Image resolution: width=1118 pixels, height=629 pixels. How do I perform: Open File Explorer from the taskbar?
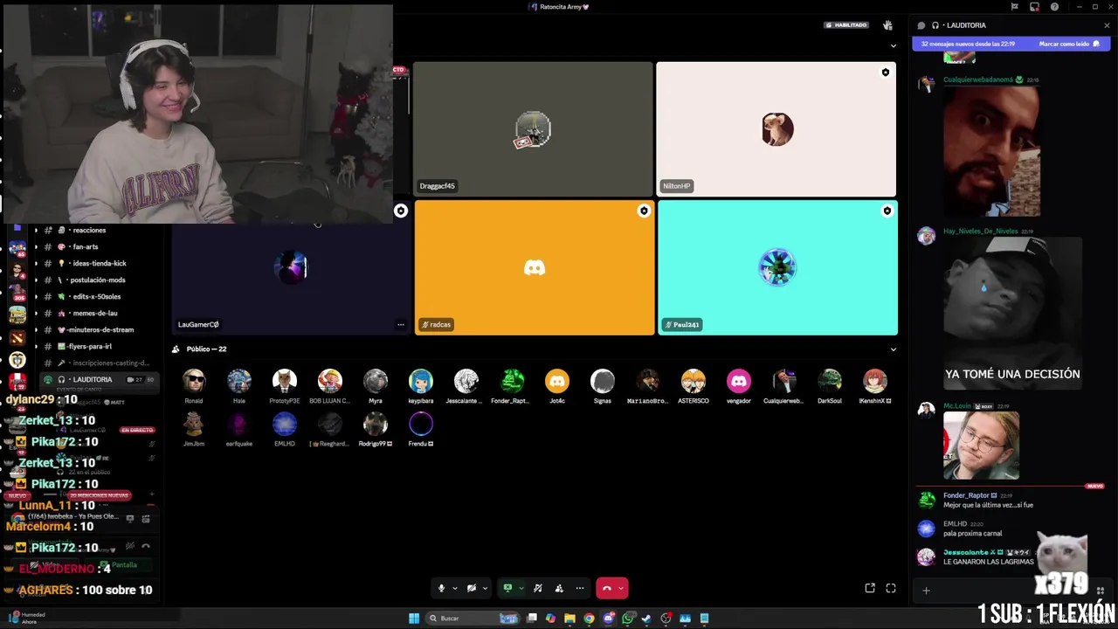coord(569,619)
